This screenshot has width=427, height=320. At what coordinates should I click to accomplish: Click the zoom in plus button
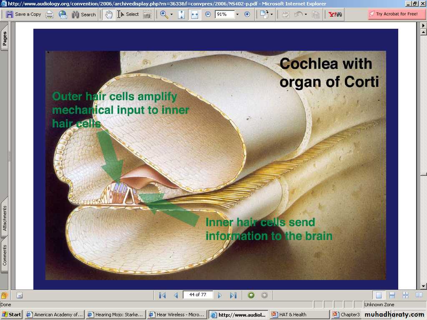pos(247,15)
